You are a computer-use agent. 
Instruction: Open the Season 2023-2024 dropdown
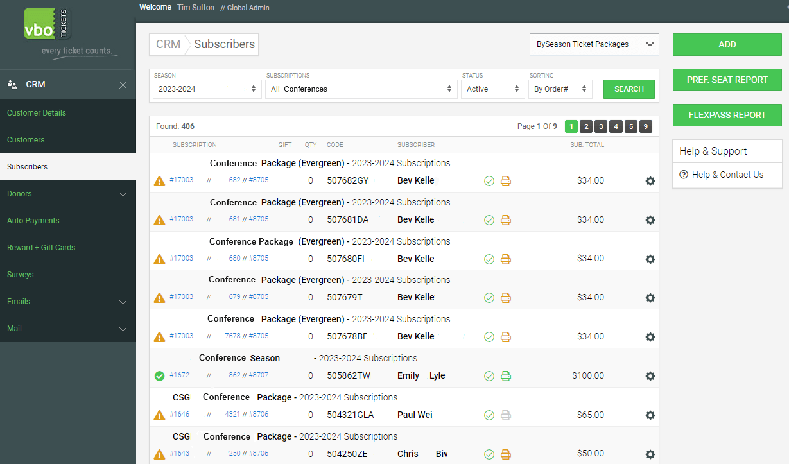[x=206, y=89]
